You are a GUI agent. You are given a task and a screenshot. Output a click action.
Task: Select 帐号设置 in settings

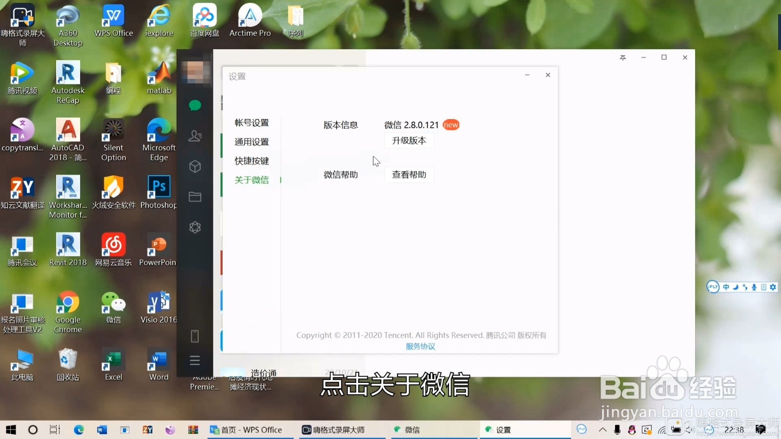(251, 122)
